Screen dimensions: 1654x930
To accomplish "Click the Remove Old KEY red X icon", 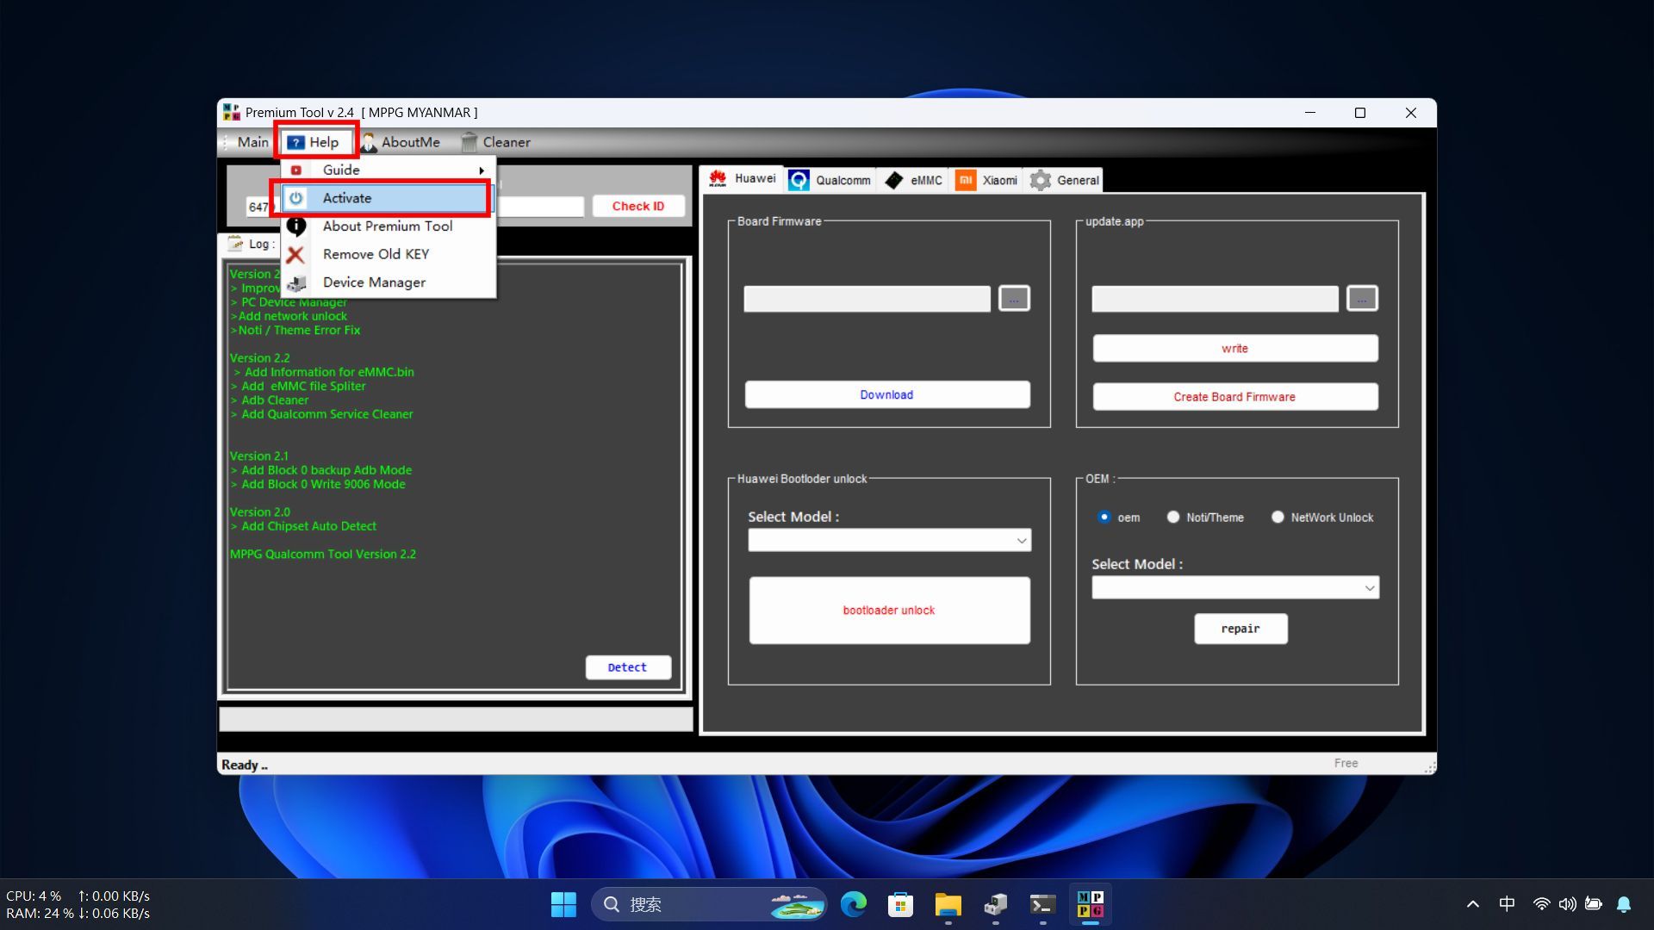I will [295, 255].
